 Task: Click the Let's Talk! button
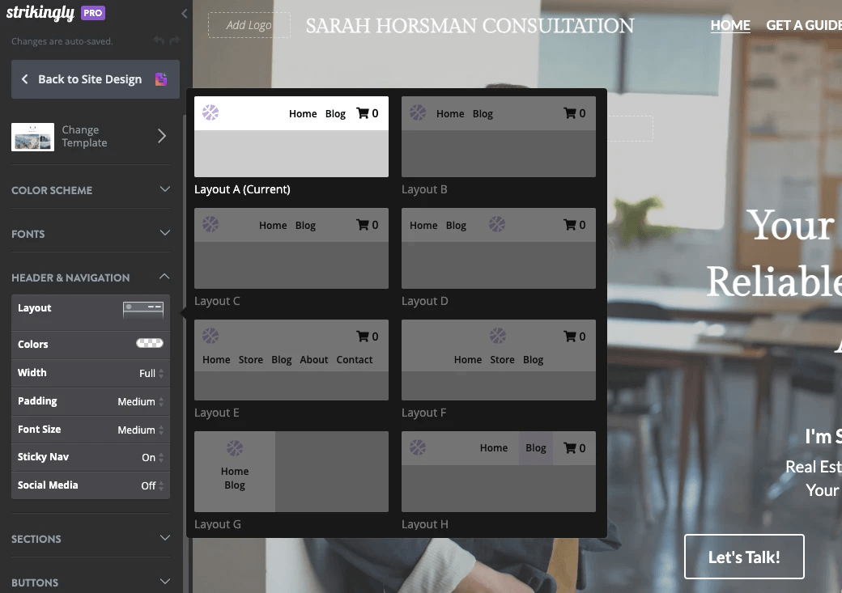point(744,557)
